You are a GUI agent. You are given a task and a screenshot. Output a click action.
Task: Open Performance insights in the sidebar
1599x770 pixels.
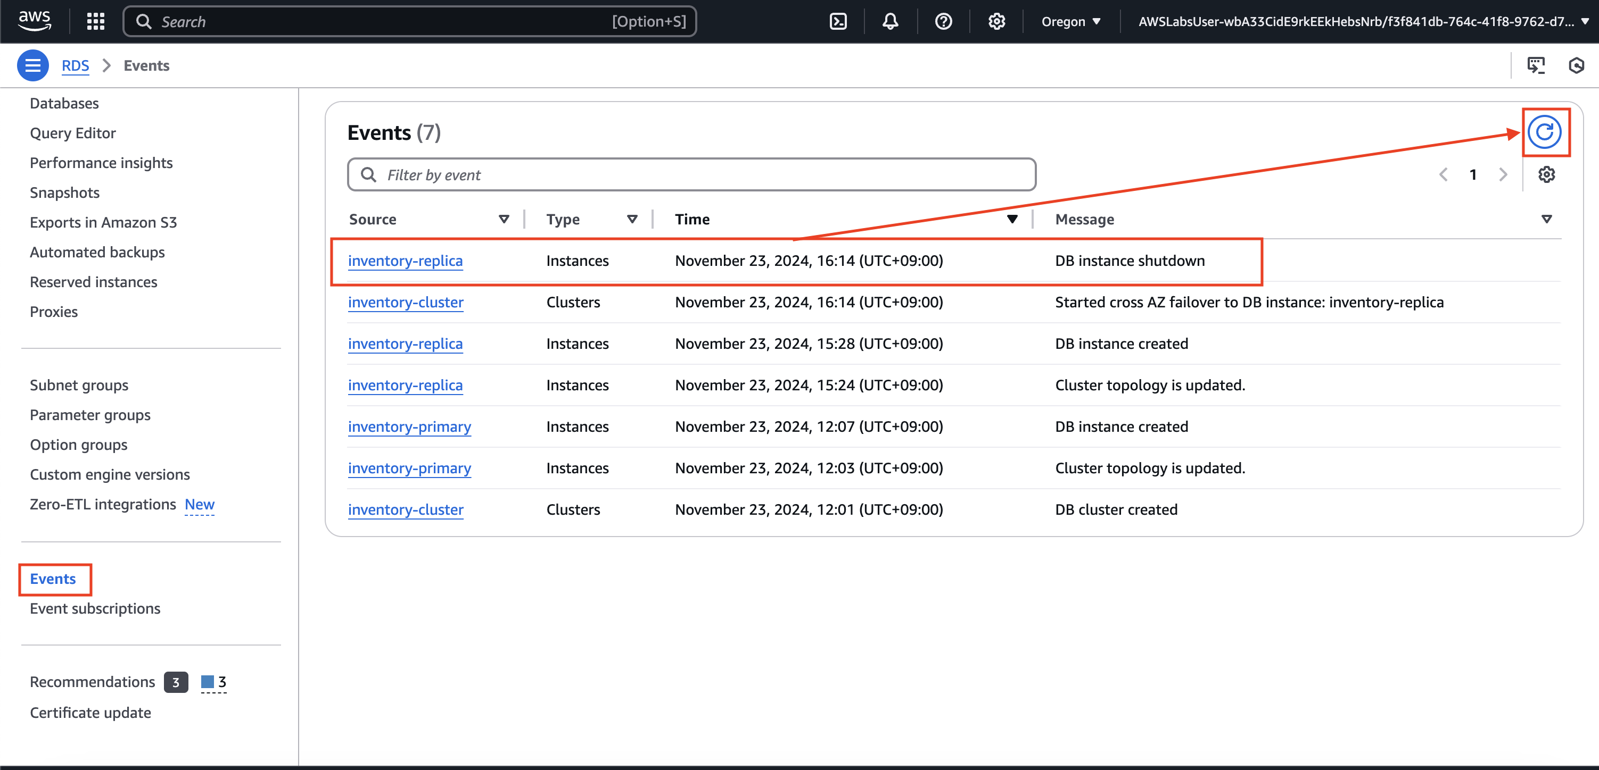tap(101, 163)
